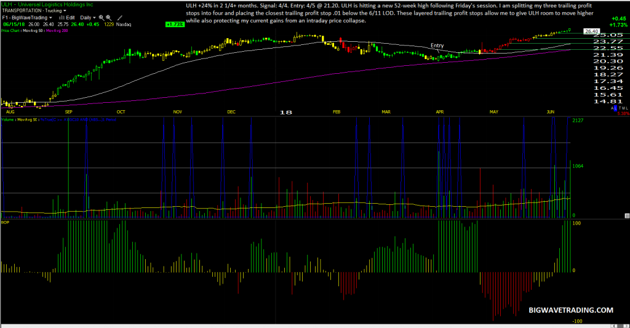The height and width of the screenshot is (328, 630).
Task: Click the red 5.38% range value
Action: (x=623, y=114)
